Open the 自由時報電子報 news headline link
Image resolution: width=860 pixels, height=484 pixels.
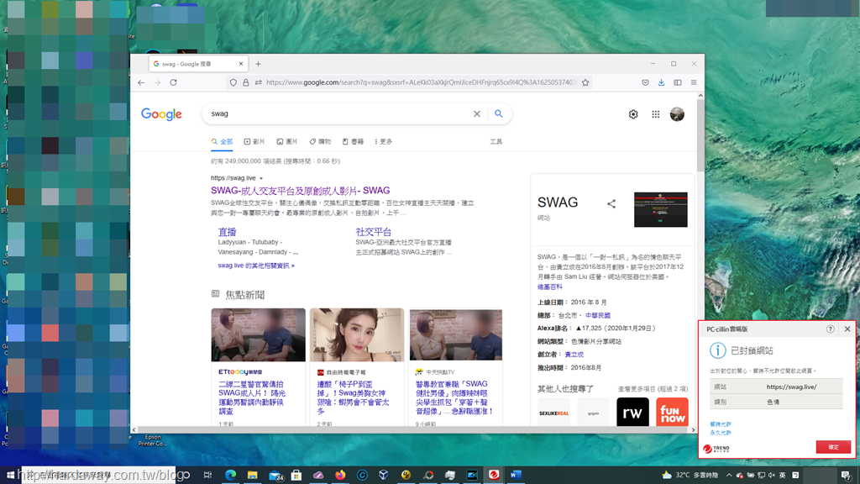point(354,397)
